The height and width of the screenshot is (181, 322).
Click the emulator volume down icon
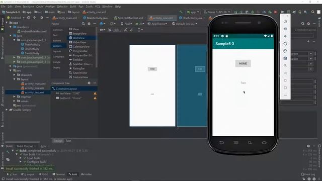pos(285,36)
